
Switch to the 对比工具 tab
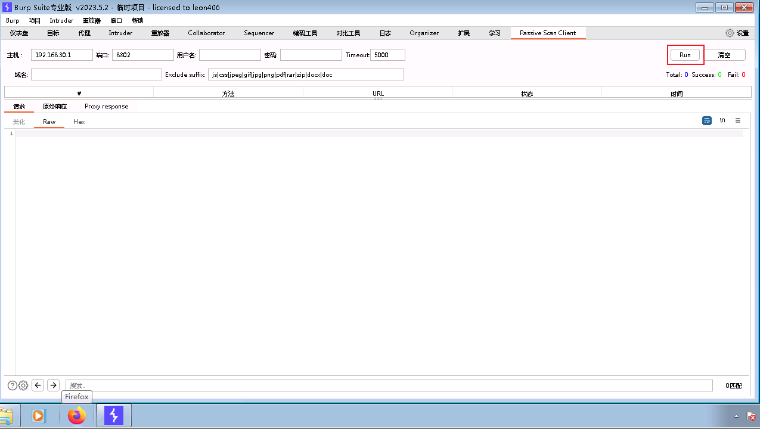[x=348, y=33]
